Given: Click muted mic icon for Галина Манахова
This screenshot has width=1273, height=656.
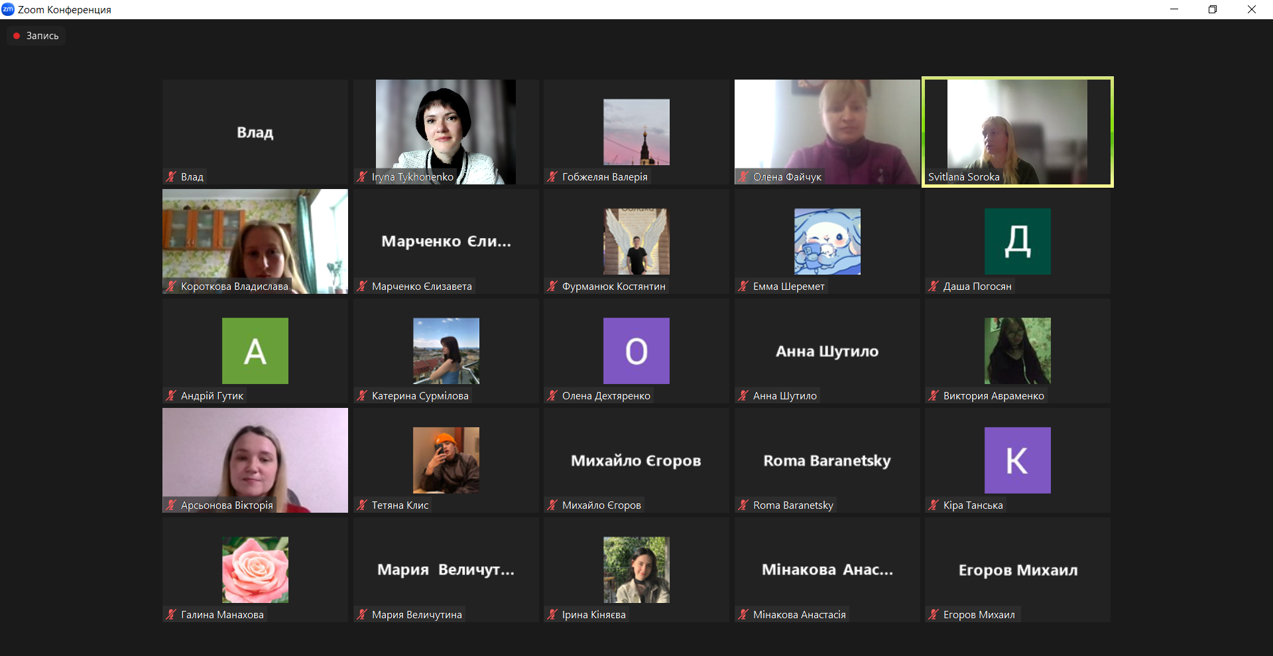Looking at the screenshot, I should pyautogui.click(x=171, y=614).
